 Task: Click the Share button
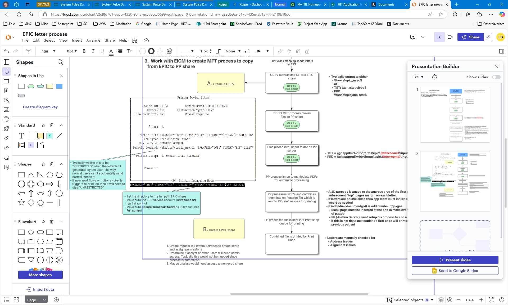click(470, 37)
